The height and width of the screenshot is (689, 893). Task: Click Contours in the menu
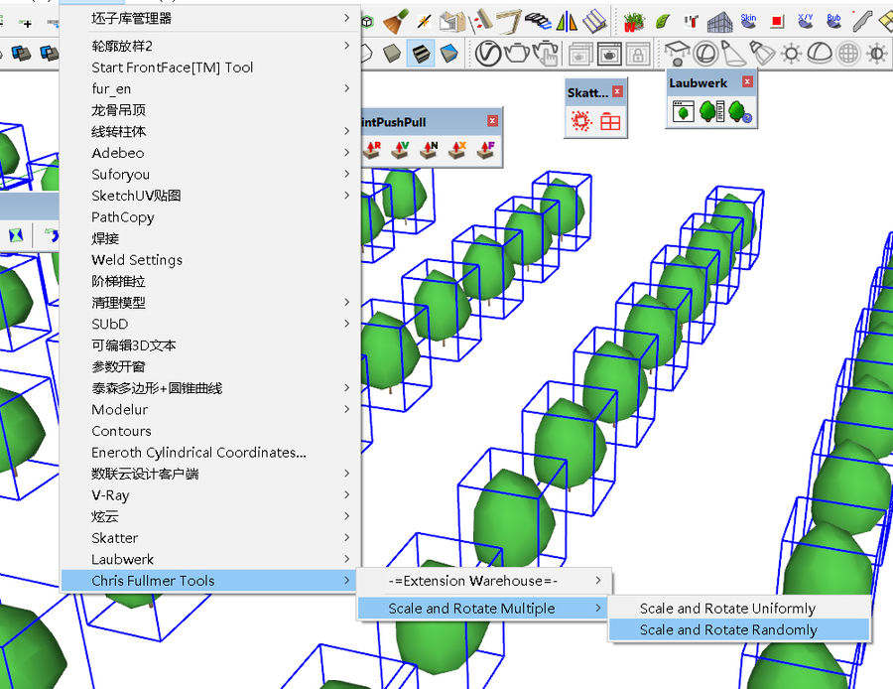(210, 430)
